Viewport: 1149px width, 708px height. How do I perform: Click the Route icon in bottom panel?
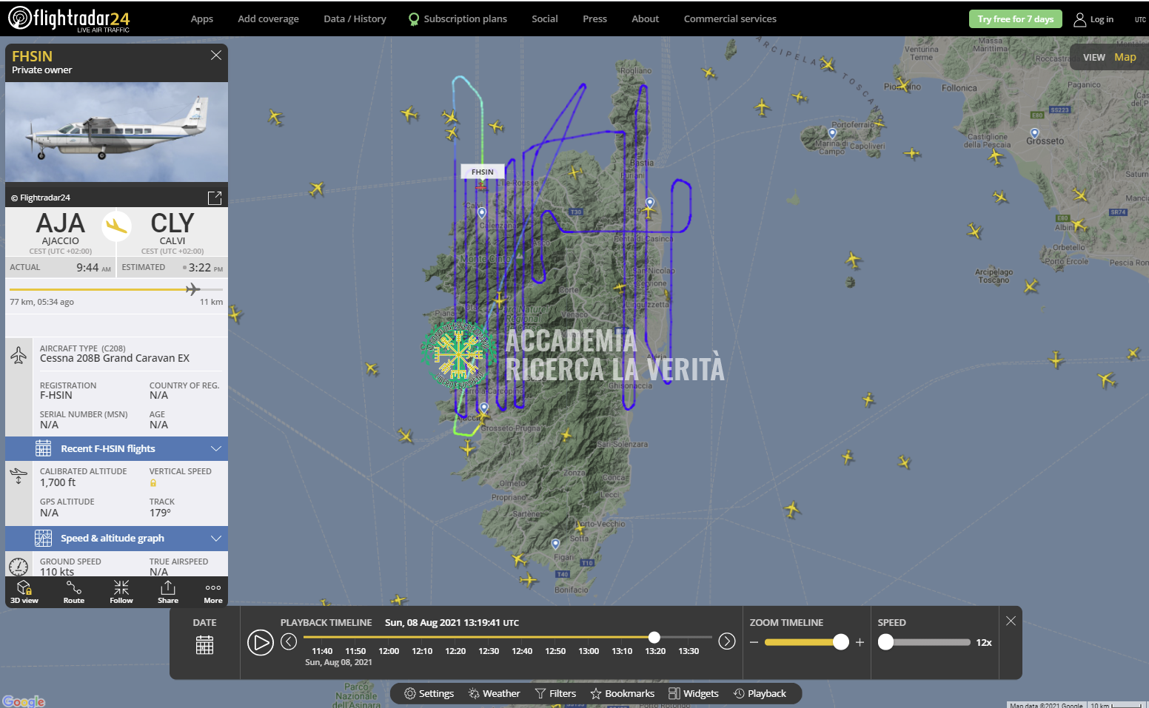click(74, 591)
